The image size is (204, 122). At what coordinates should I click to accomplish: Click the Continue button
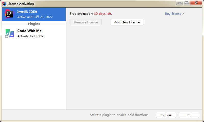coord(166,115)
